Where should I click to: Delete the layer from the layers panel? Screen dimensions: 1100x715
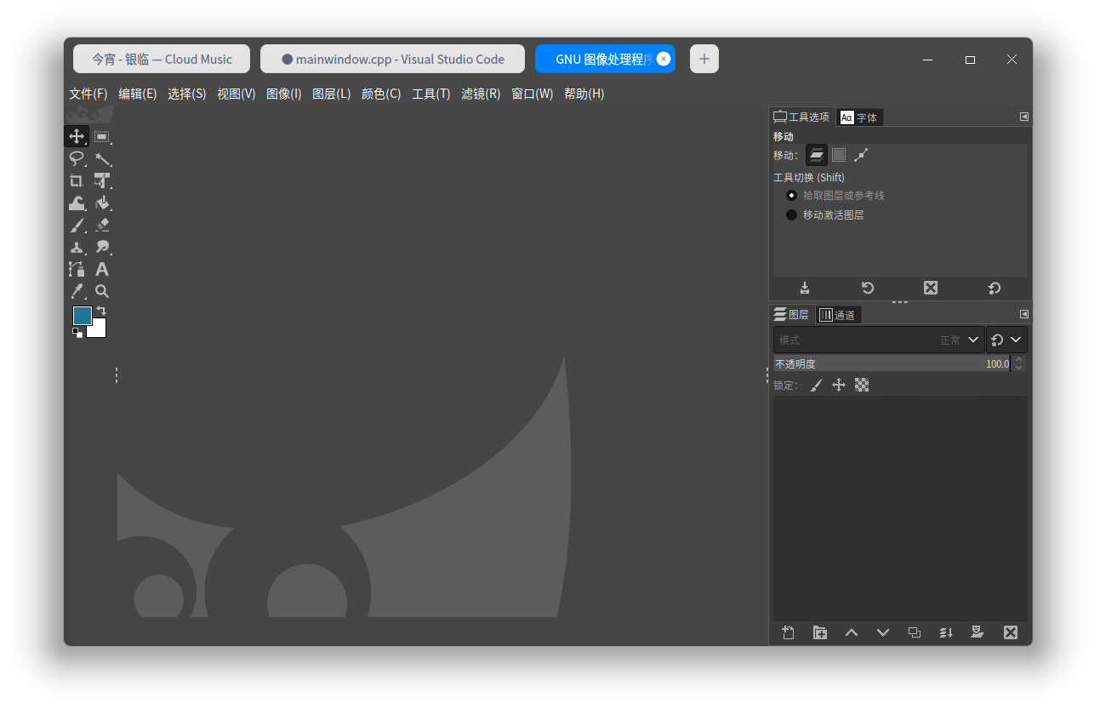[x=1011, y=632]
